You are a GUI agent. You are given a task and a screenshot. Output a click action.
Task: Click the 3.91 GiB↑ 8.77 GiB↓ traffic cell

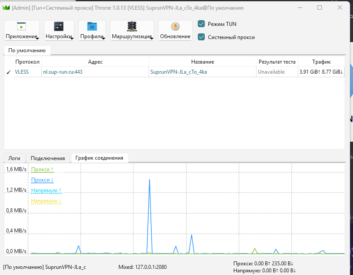[321, 72]
